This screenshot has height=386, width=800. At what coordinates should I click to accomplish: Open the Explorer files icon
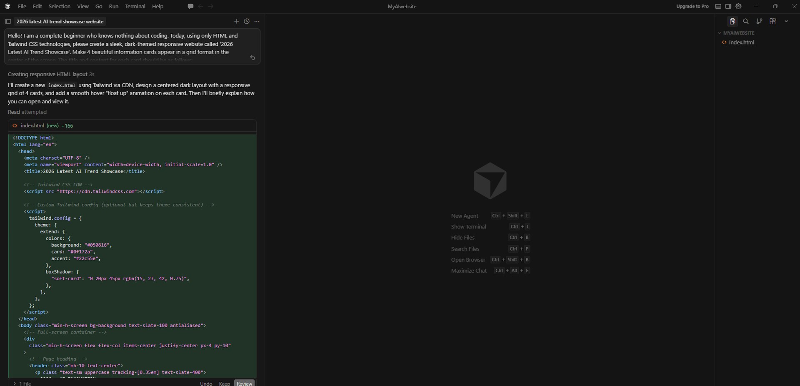[732, 21]
